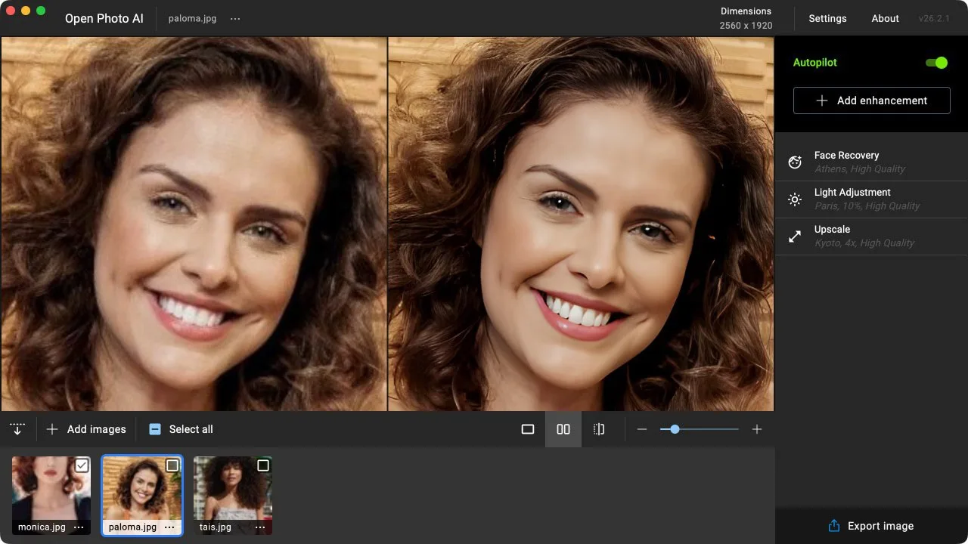This screenshot has width=968, height=544.
Task: Open the Upscale enhancement settings
Action: point(871,236)
